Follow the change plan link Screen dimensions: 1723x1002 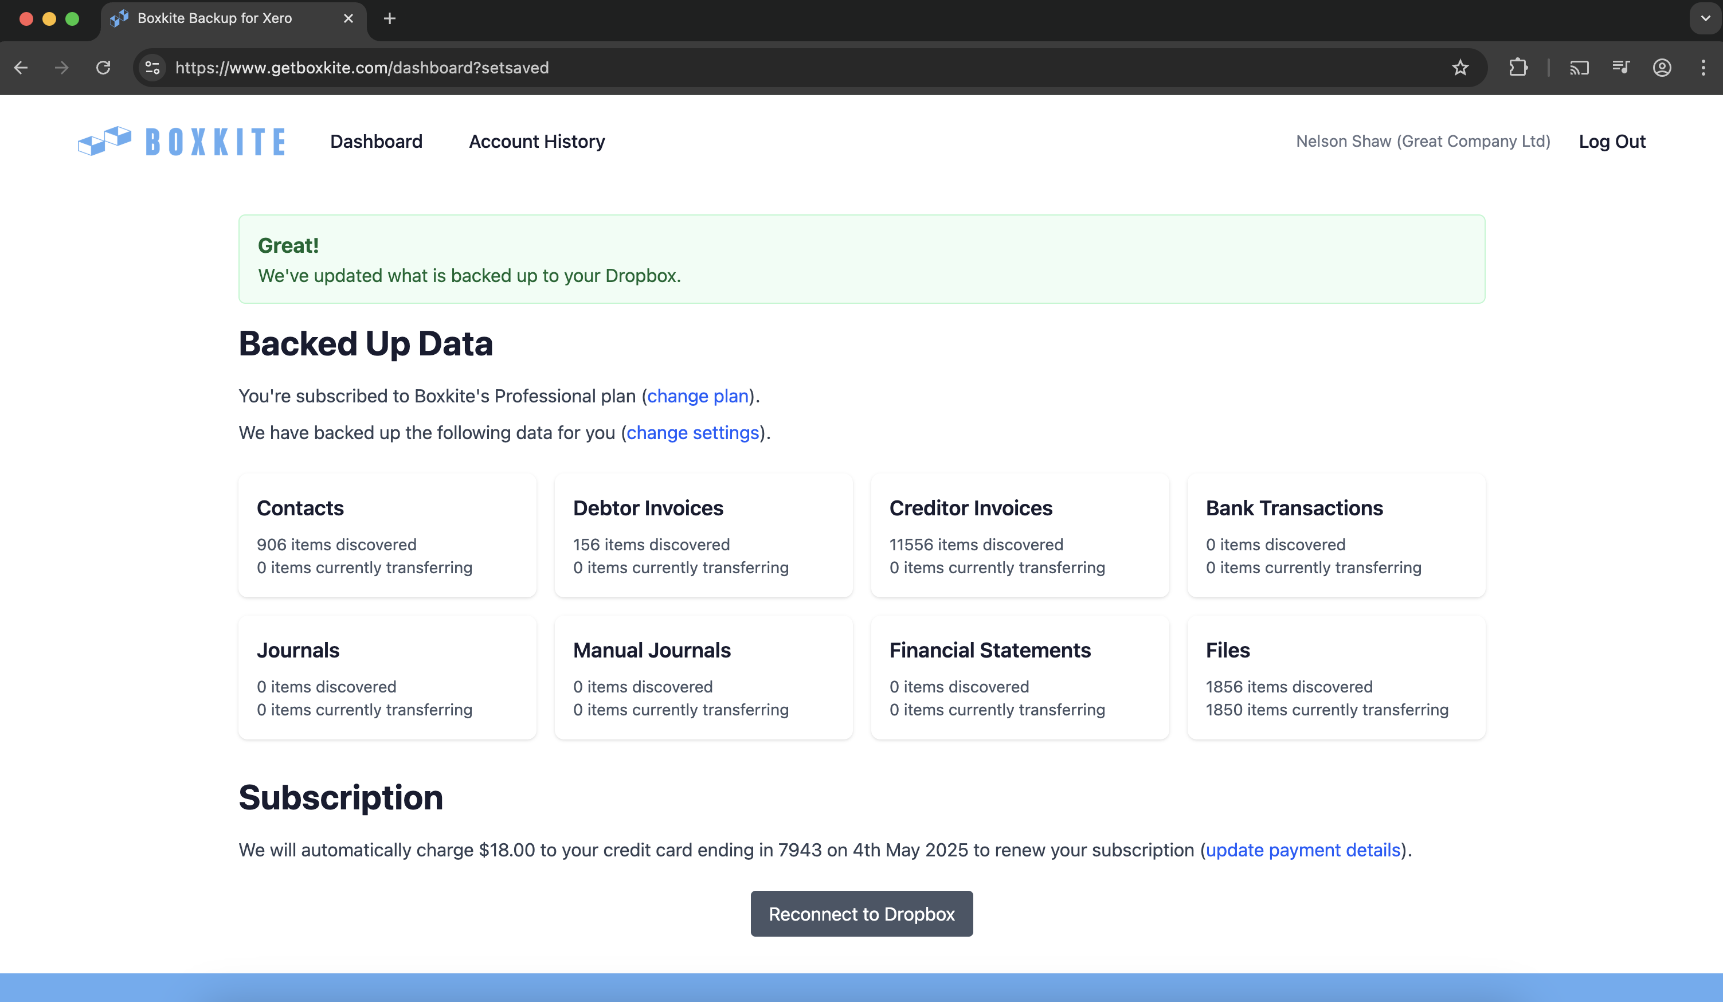point(698,396)
